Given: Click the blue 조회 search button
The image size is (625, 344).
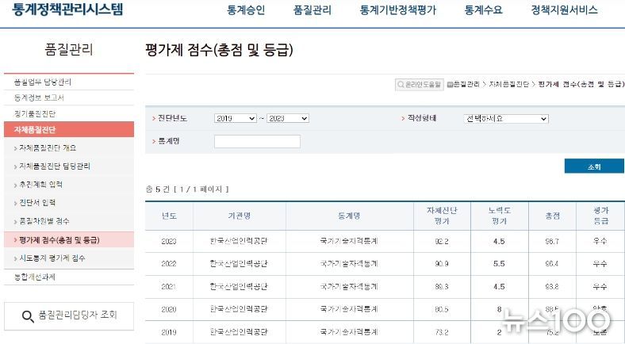Looking at the screenshot, I should click(x=594, y=166).
